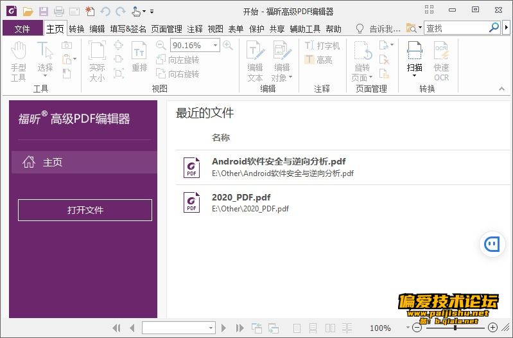Click Edit Text (编辑文本) tool
Screen dimensions: 513x338
(255, 62)
